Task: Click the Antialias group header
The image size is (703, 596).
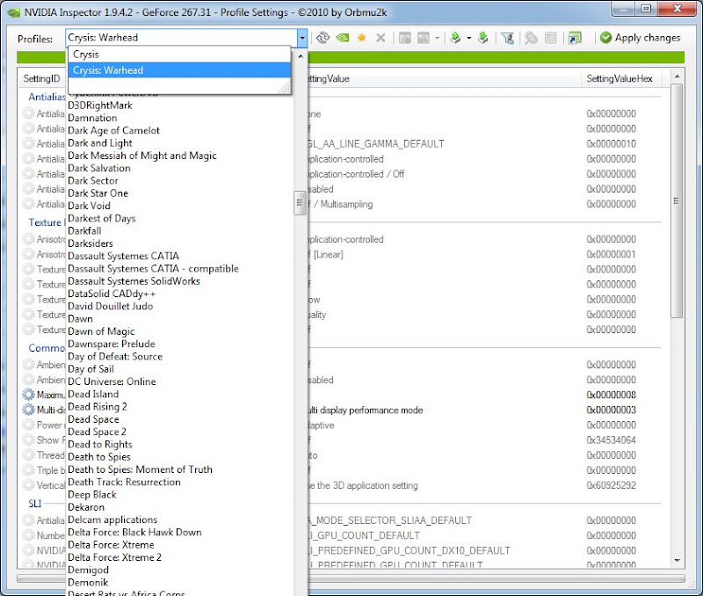Action: pos(47,97)
